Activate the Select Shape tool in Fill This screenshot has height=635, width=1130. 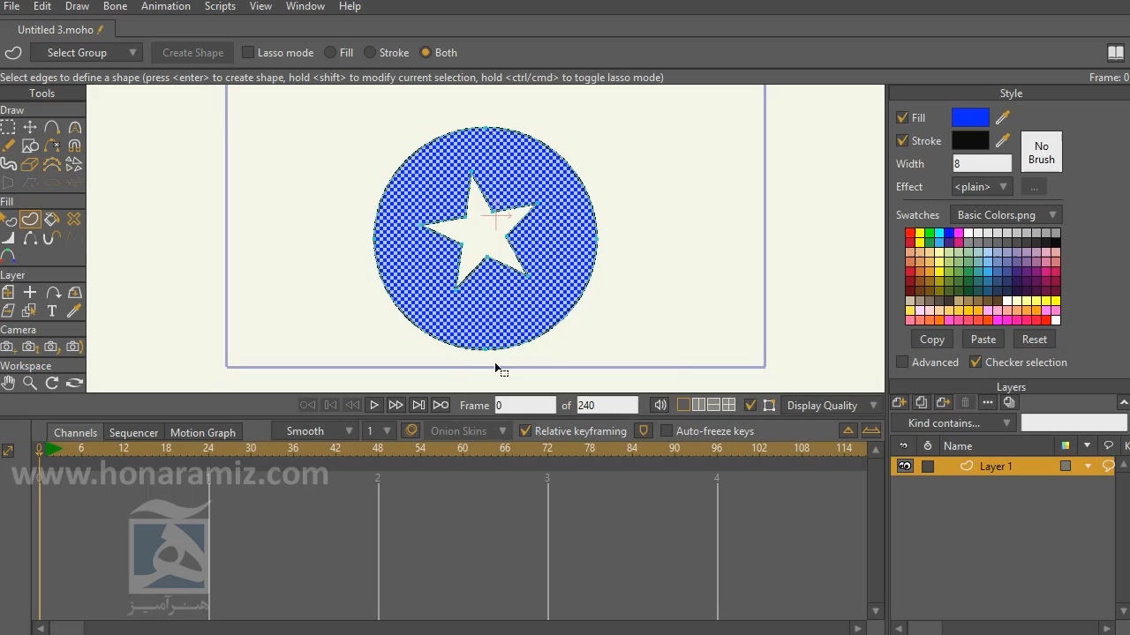coord(8,219)
